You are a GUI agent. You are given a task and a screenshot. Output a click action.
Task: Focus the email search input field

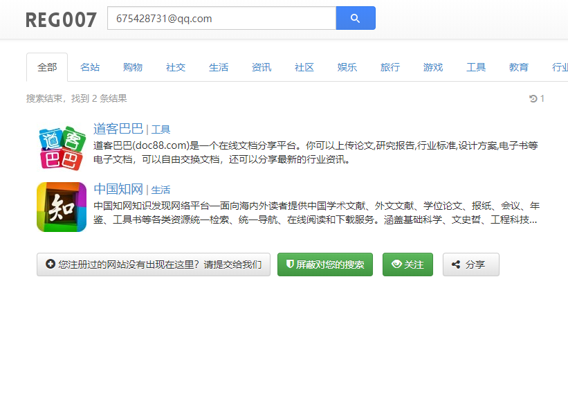221,18
